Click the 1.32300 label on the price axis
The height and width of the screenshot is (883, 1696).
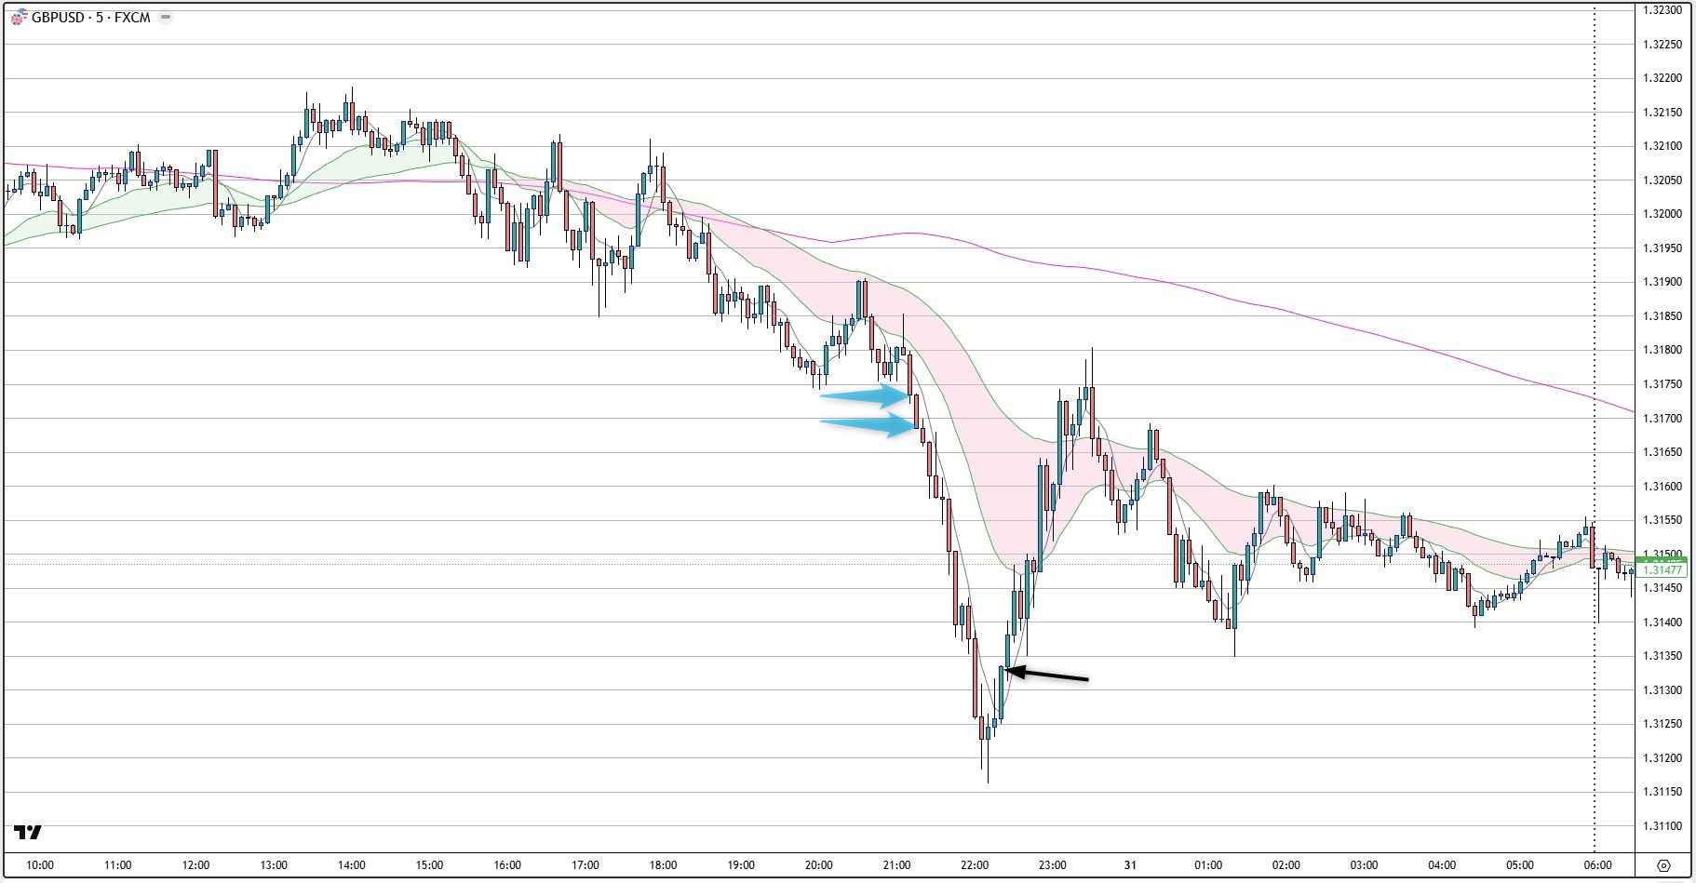click(1662, 10)
